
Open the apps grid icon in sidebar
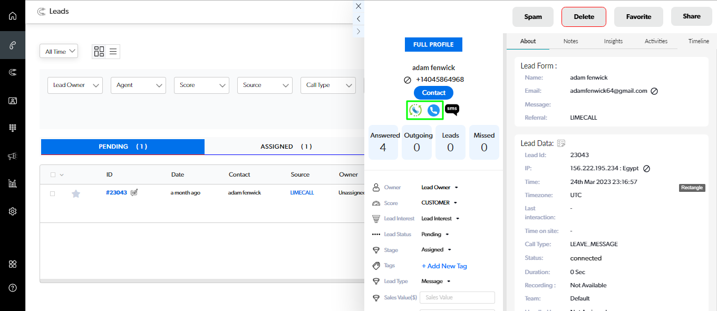pyautogui.click(x=13, y=264)
